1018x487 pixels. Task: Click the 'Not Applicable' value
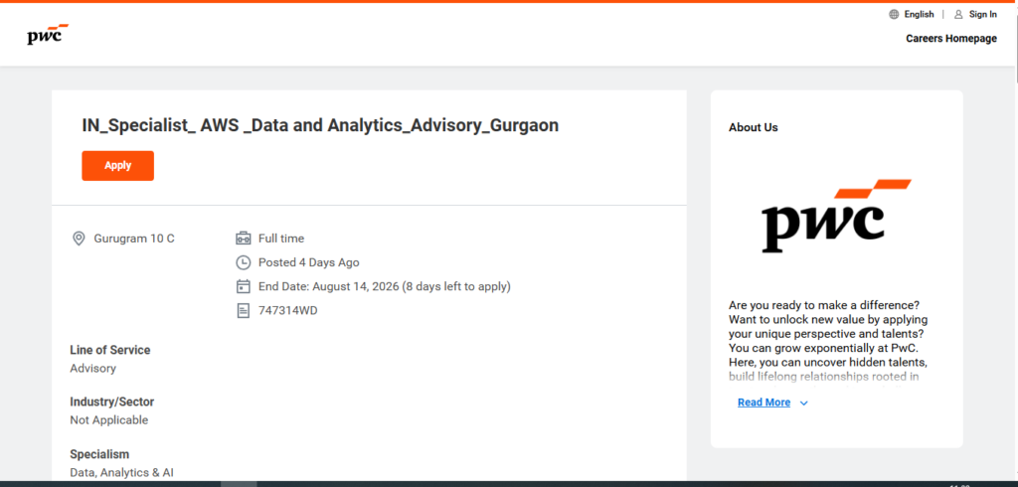click(109, 420)
